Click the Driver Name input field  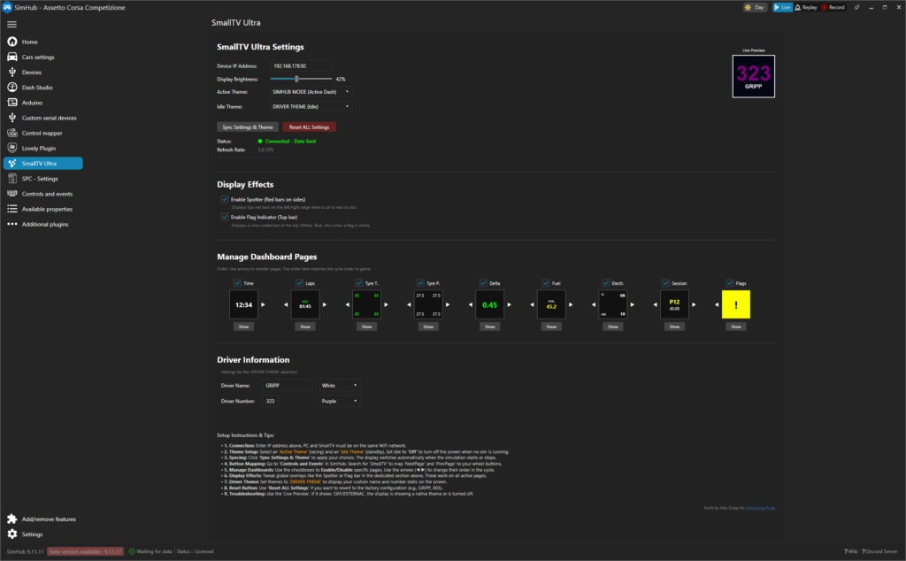287,386
